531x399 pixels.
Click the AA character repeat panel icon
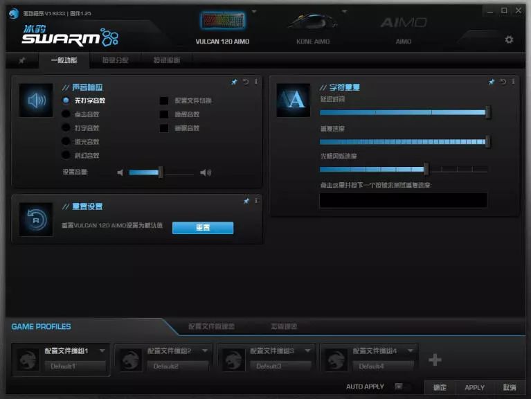click(294, 100)
